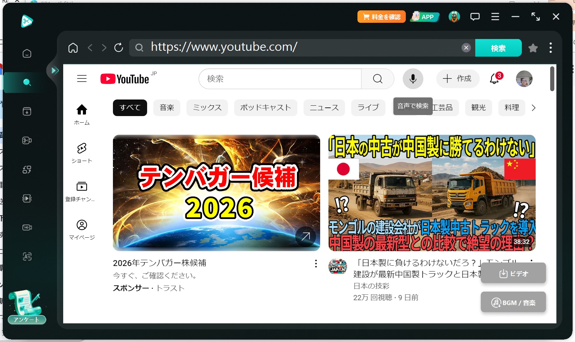The width and height of the screenshot is (575, 342).
Task: Click the feedback chat bubble icon
Action: pos(475,17)
